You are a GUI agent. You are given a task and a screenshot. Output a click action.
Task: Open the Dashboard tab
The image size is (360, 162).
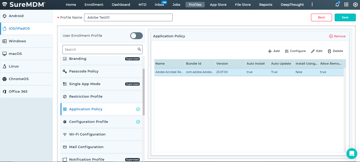(121, 4)
